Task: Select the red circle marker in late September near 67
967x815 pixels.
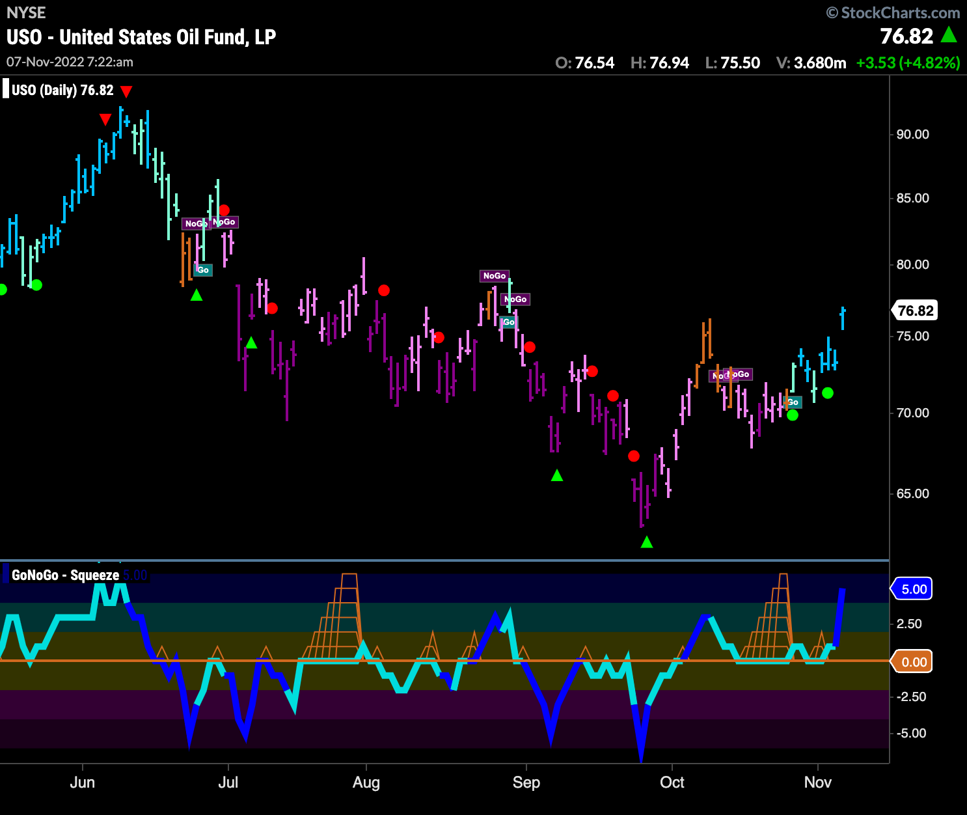Action: tap(634, 456)
